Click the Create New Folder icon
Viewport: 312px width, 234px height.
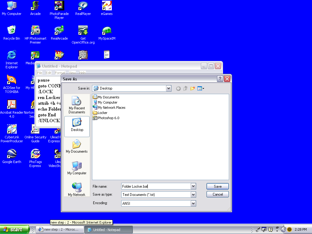coord(192,88)
